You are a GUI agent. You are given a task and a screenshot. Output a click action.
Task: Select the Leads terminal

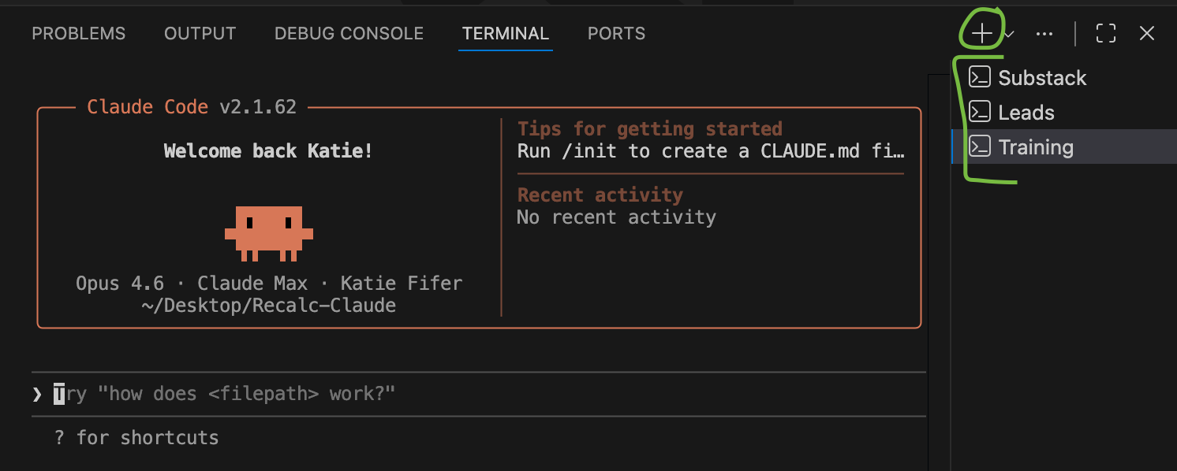click(x=1064, y=112)
